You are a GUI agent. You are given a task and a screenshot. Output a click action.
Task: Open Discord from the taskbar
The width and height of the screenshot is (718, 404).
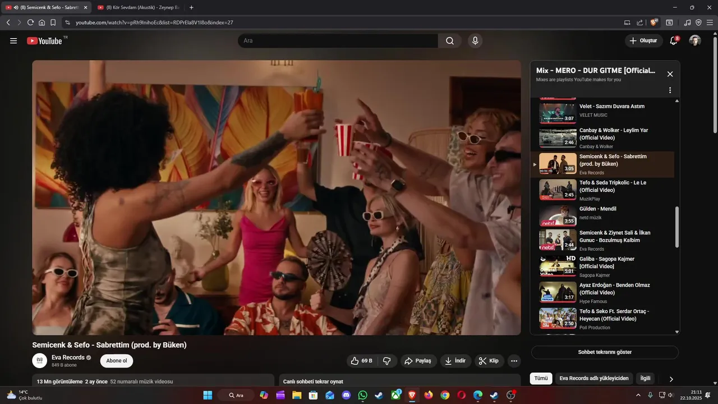coord(346,395)
